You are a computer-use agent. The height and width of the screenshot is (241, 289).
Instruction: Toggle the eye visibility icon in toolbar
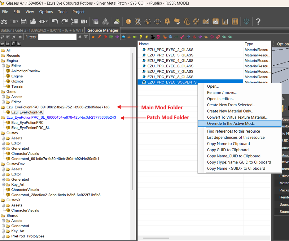tap(42, 21)
